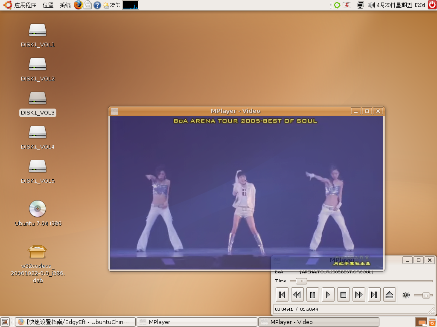
Task: Open the 系统 menu
Action: [x=65, y=5]
